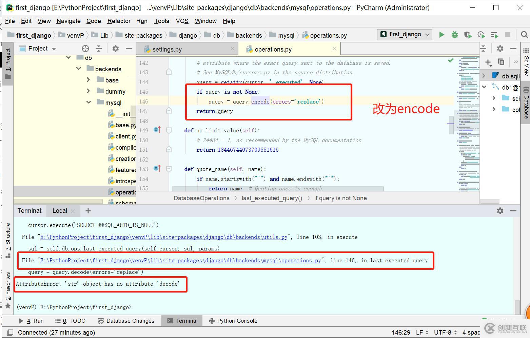Hide the Project panel with minus icon
The image size is (530, 338).
(x=129, y=49)
